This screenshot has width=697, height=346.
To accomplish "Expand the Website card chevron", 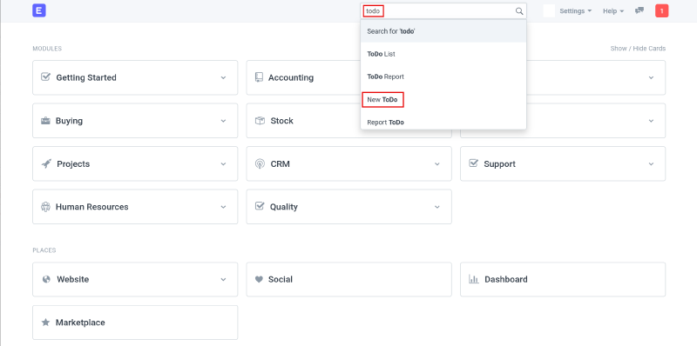I will point(224,279).
